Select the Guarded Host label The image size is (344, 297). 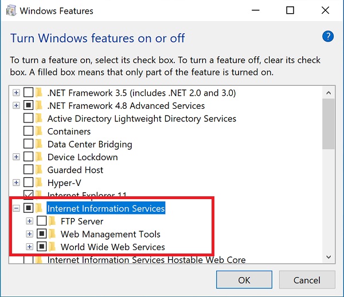(x=75, y=170)
